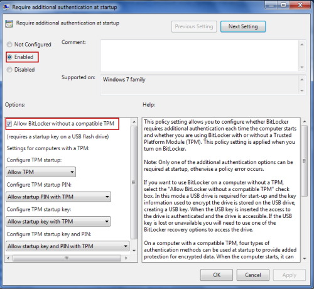Select the Disabled radio button
Screen dimensions: 314x289
coord(9,70)
